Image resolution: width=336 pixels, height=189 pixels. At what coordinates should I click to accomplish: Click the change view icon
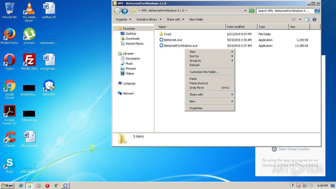(294, 19)
